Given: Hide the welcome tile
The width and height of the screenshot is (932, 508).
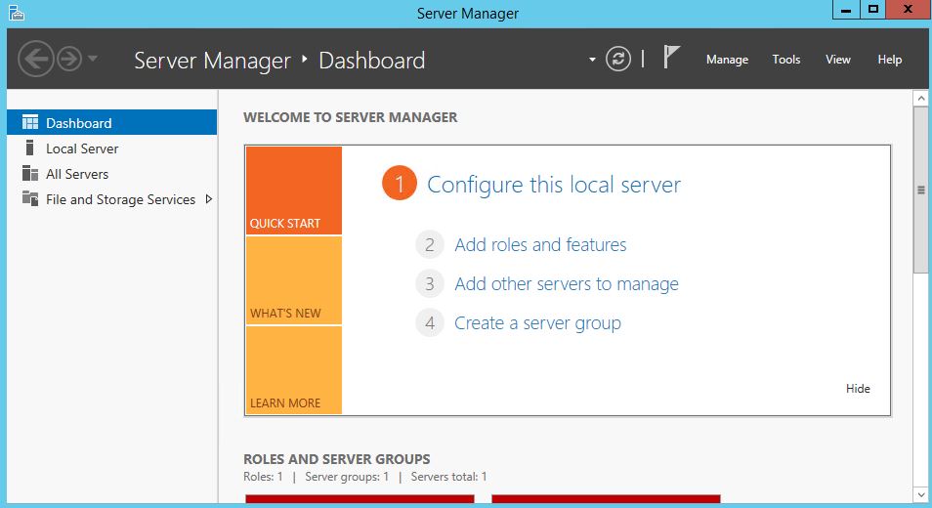Looking at the screenshot, I should point(858,389).
